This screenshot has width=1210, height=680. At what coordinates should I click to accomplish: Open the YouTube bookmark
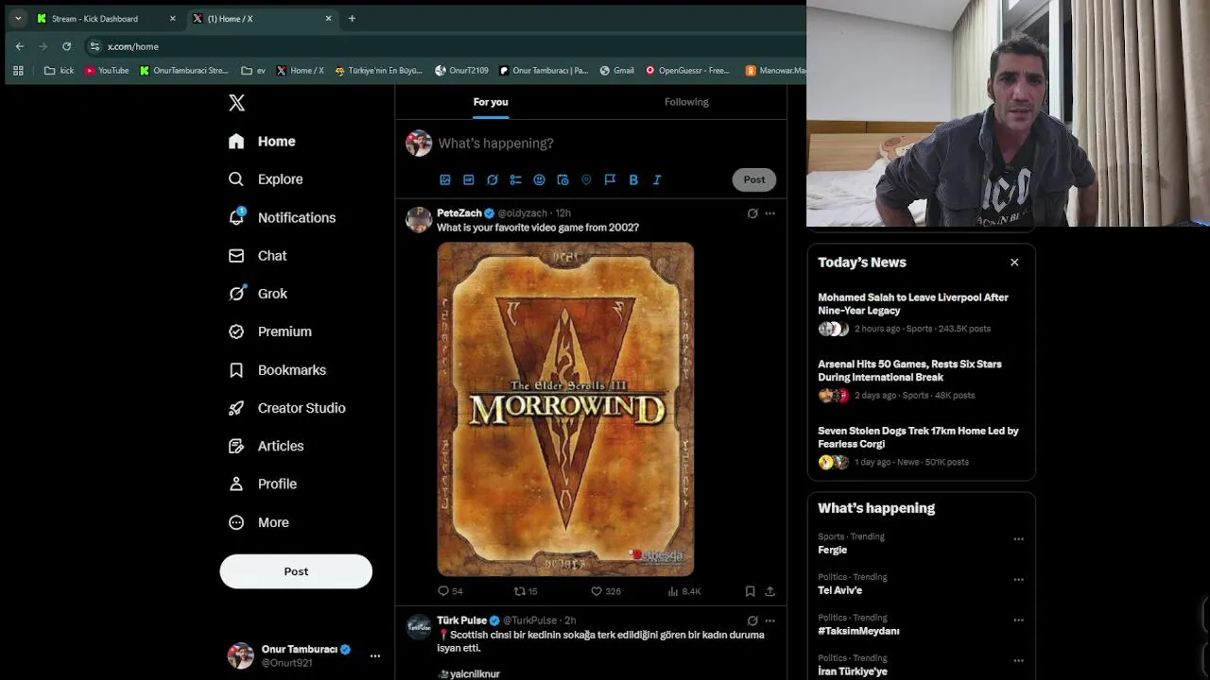point(107,70)
